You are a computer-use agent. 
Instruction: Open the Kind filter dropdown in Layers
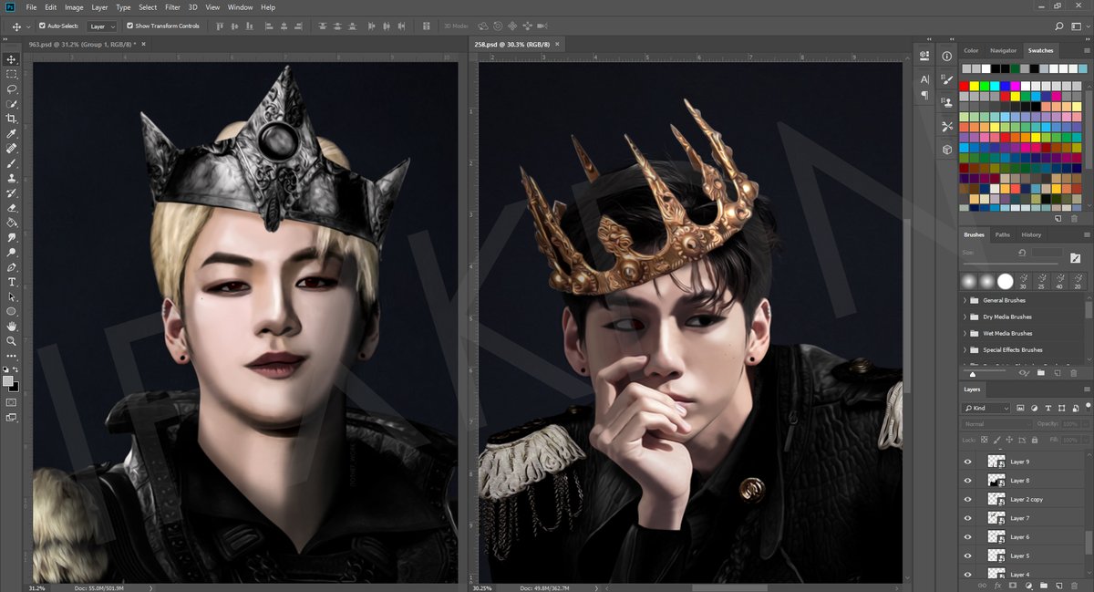pyautogui.click(x=986, y=408)
